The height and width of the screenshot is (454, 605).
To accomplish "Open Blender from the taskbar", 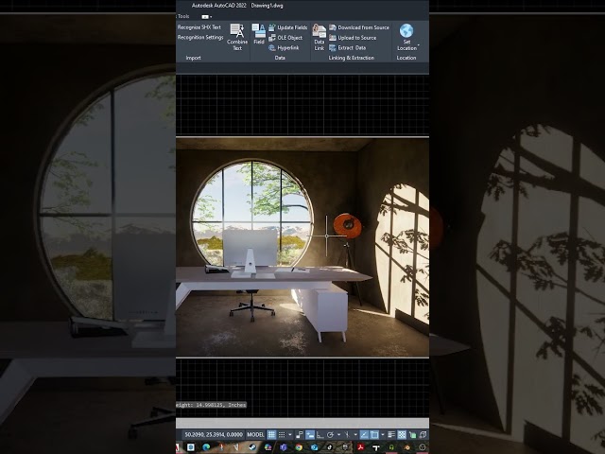I will 406,447.
